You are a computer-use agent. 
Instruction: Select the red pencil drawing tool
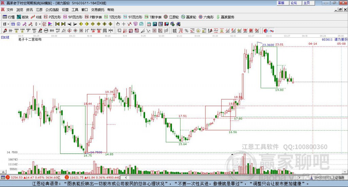pos(5,31)
